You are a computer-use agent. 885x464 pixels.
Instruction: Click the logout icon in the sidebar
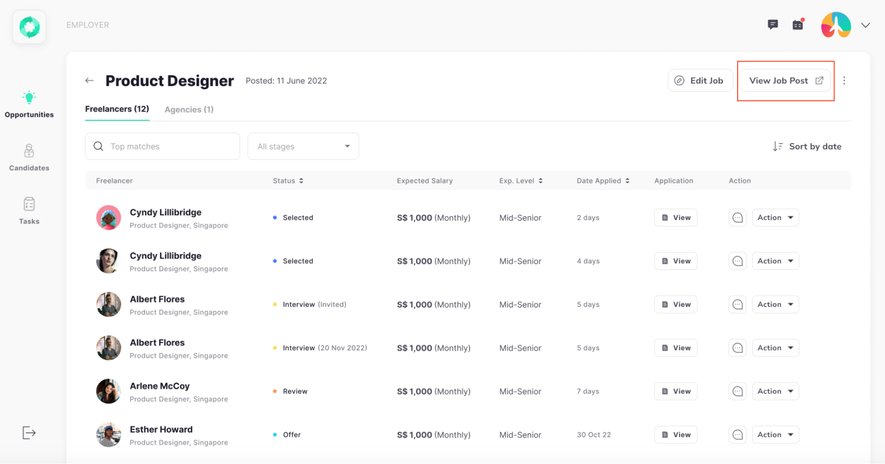[x=29, y=433]
